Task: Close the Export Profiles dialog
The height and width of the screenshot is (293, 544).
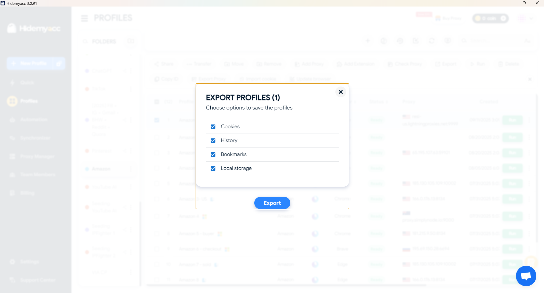Action: [x=340, y=92]
